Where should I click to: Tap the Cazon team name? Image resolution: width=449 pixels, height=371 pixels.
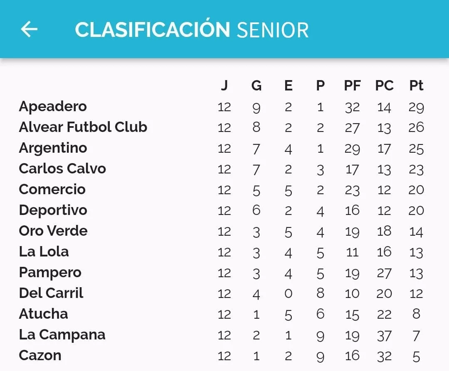40,356
